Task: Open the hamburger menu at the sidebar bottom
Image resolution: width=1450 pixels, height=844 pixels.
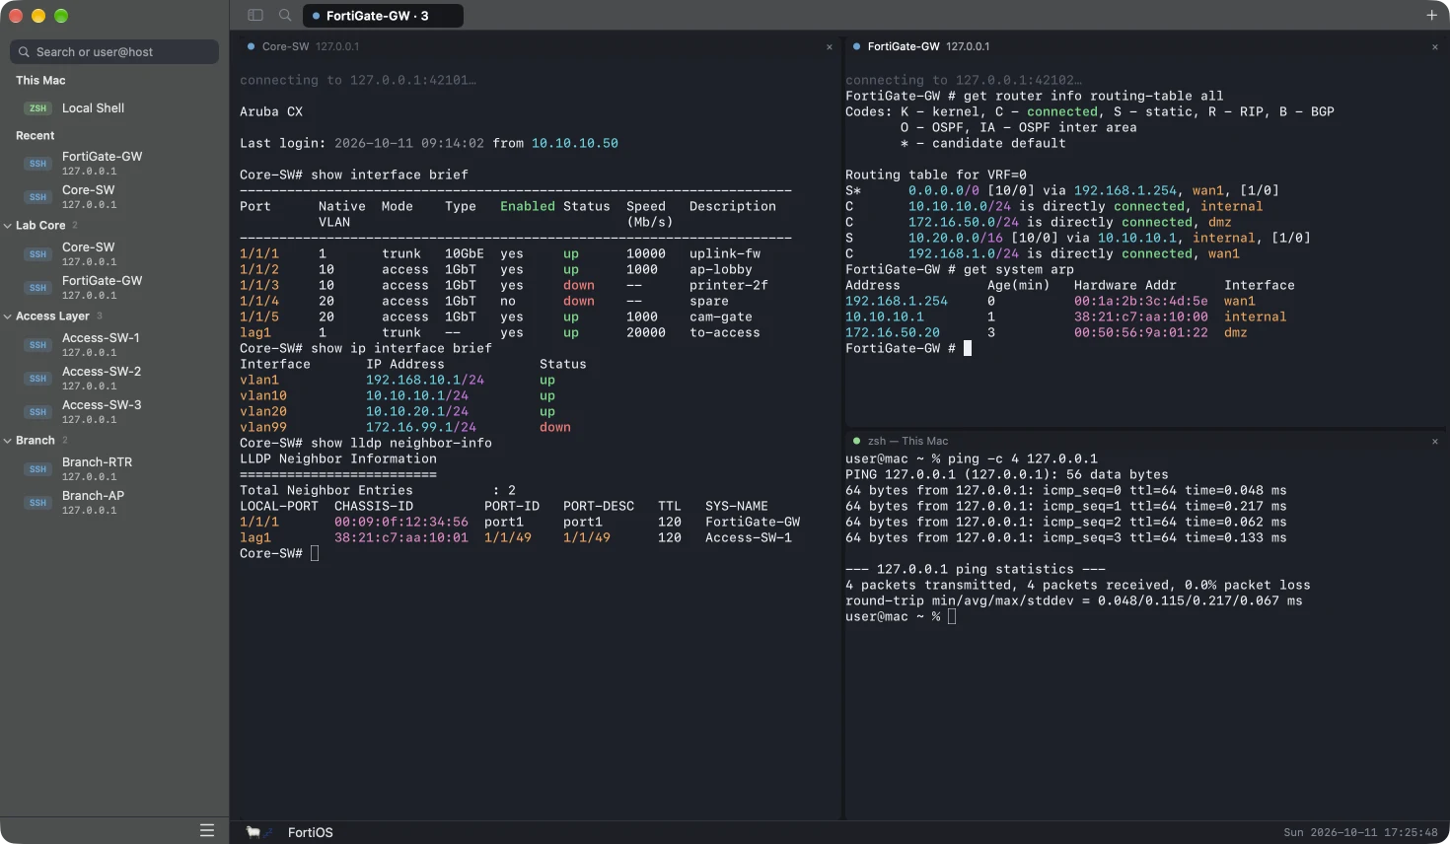Action: [x=207, y=830]
